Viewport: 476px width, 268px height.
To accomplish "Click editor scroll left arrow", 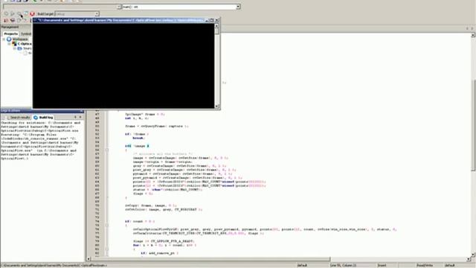I will click(89, 259).
